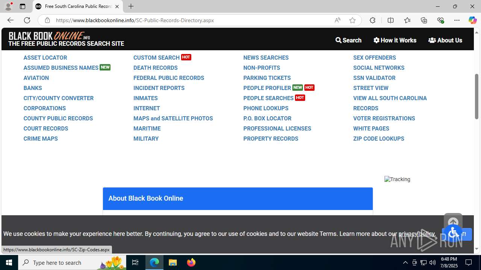The height and width of the screenshot is (270, 481).
Task: Open the Copilot sidebar icon
Action: tap(472, 20)
